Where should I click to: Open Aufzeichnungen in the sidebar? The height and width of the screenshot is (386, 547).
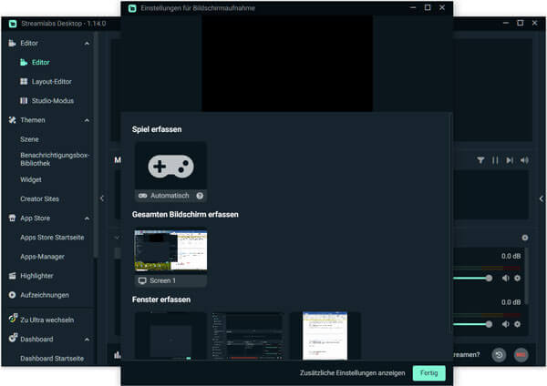tap(45, 295)
